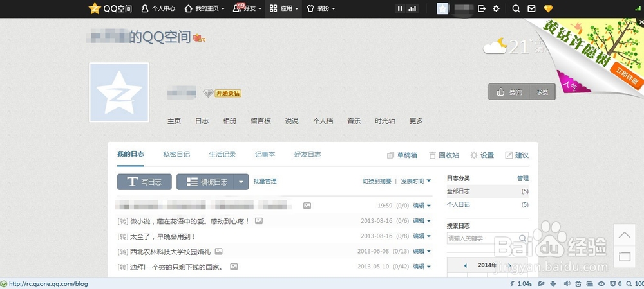Go to the 主页 navigation item
The height and width of the screenshot is (289, 644).
174,121
